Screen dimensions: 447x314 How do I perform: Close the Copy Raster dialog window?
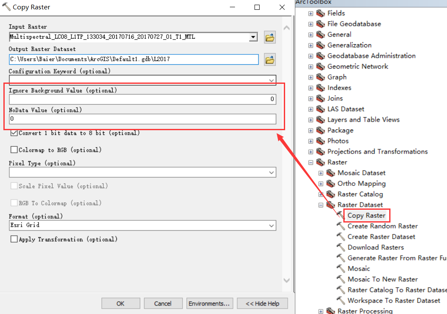tap(282, 7)
